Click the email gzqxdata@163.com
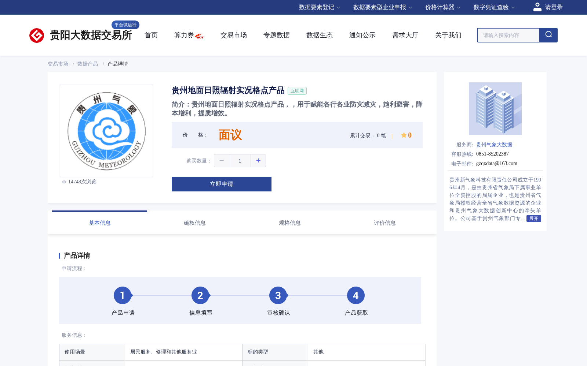Viewport: 587px width, 366px height. coord(497,164)
